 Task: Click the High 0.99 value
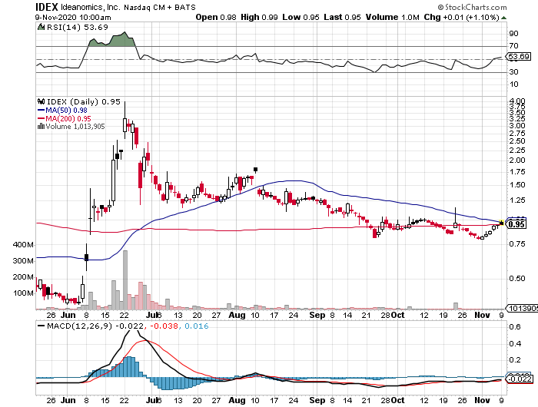coord(259,17)
